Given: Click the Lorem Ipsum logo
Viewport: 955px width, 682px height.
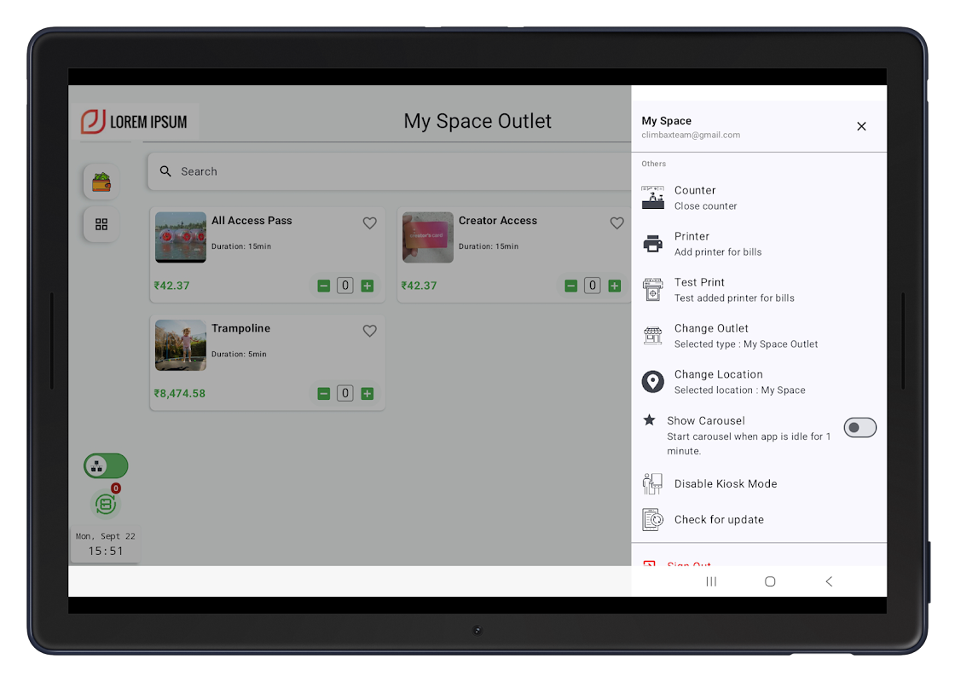Looking at the screenshot, I should pos(135,122).
